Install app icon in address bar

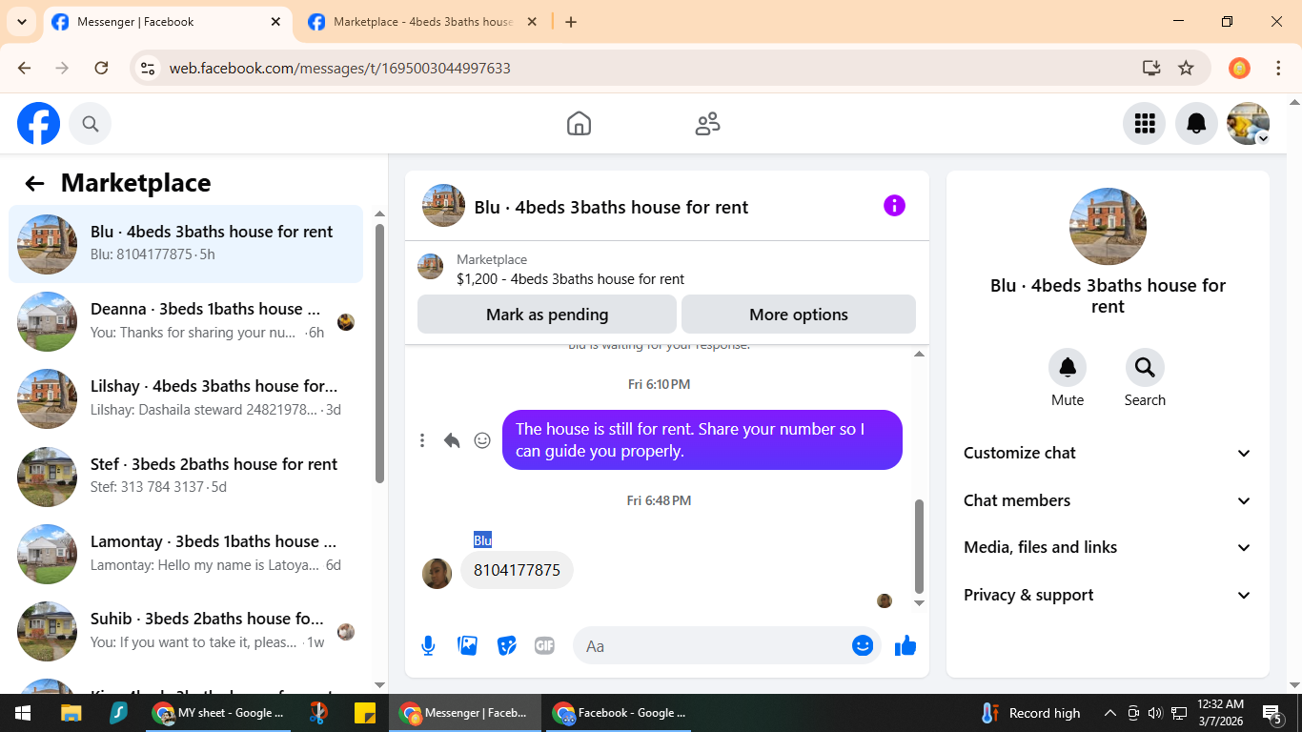[1151, 68]
